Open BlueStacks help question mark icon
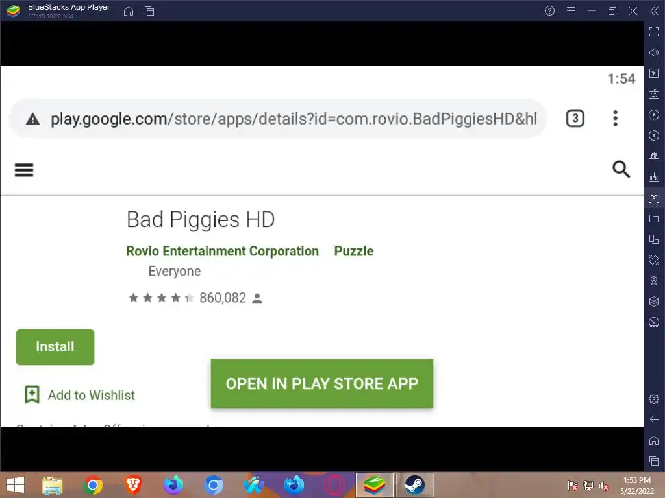665x498 pixels. click(549, 11)
